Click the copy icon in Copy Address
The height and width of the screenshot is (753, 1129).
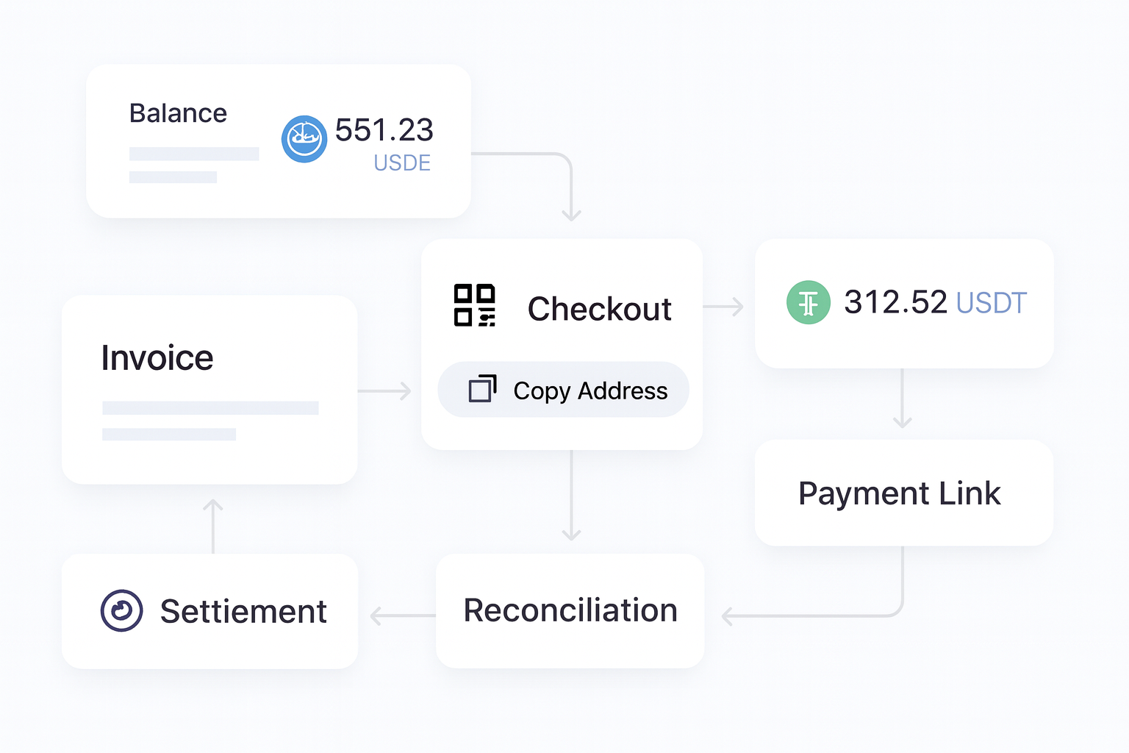click(483, 388)
